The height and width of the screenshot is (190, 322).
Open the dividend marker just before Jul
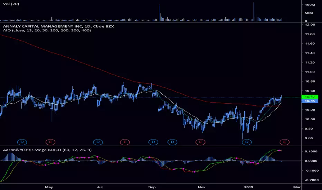point(98,142)
